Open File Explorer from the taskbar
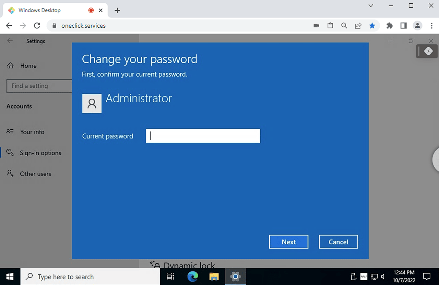This screenshot has width=439, height=285. (214, 276)
